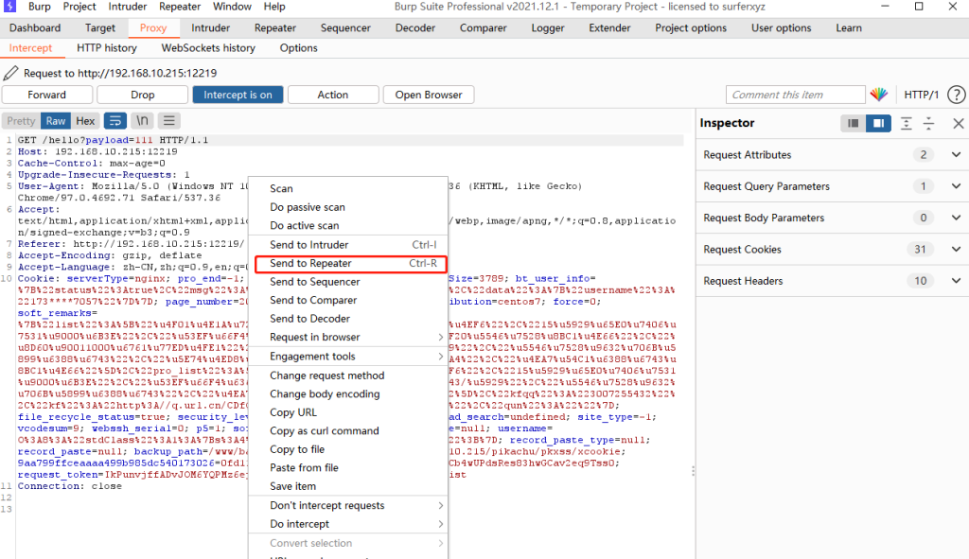Open the help question mark icon
The height and width of the screenshot is (559, 969).
coord(956,95)
